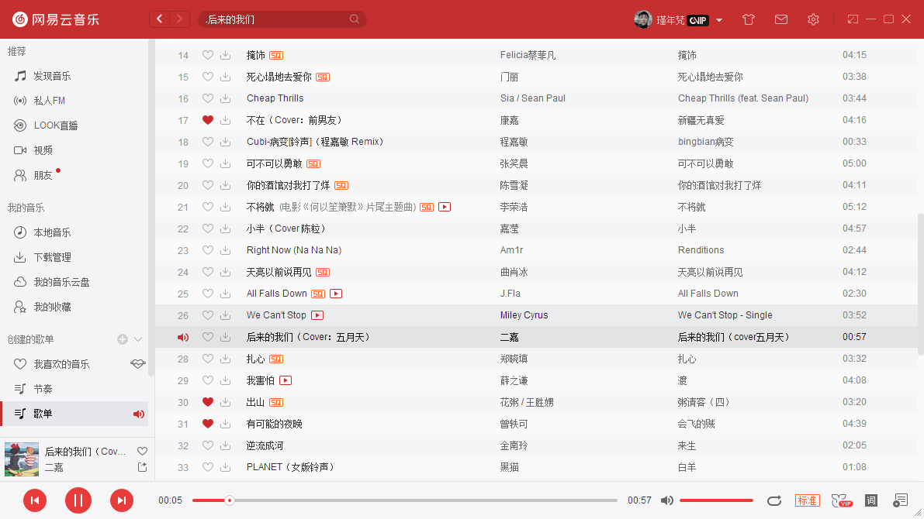
Task: Click the search magnifier icon
Action: tap(354, 19)
